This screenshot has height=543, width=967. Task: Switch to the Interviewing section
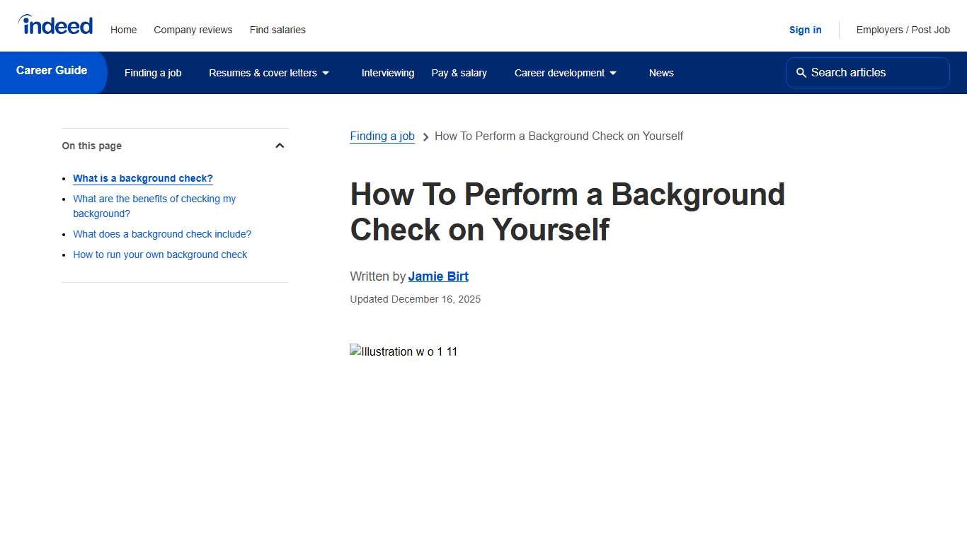click(x=388, y=73)
